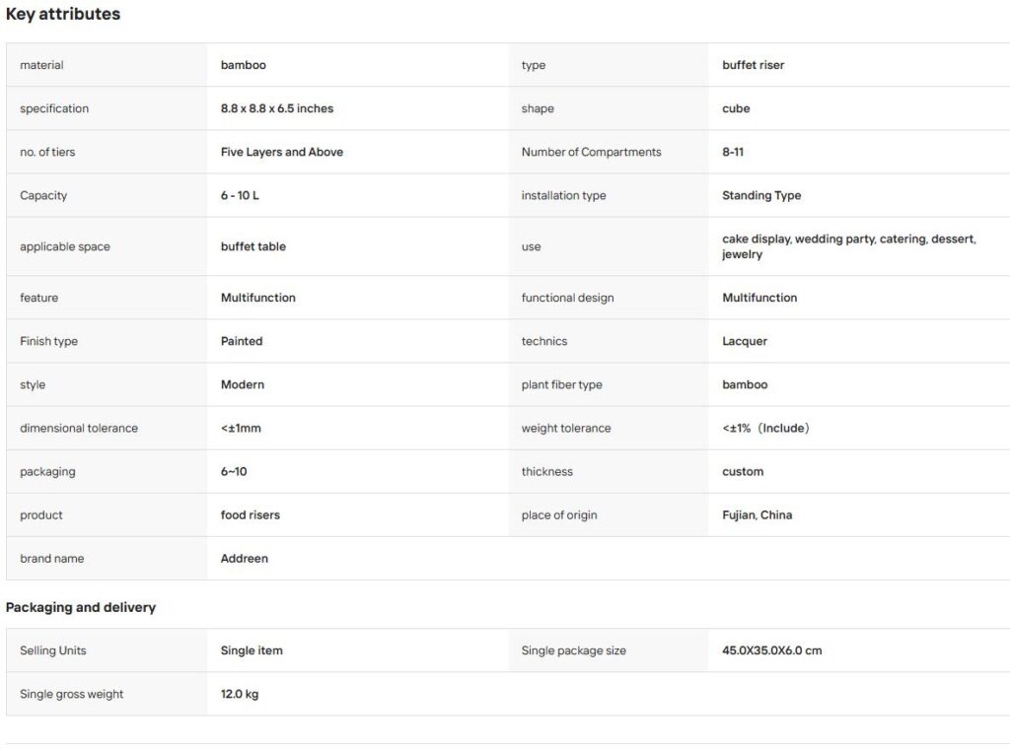Select the Single gross weight 12.0 kg
Viewport: 1010px width, 750px height.
[x=239, y=694]
